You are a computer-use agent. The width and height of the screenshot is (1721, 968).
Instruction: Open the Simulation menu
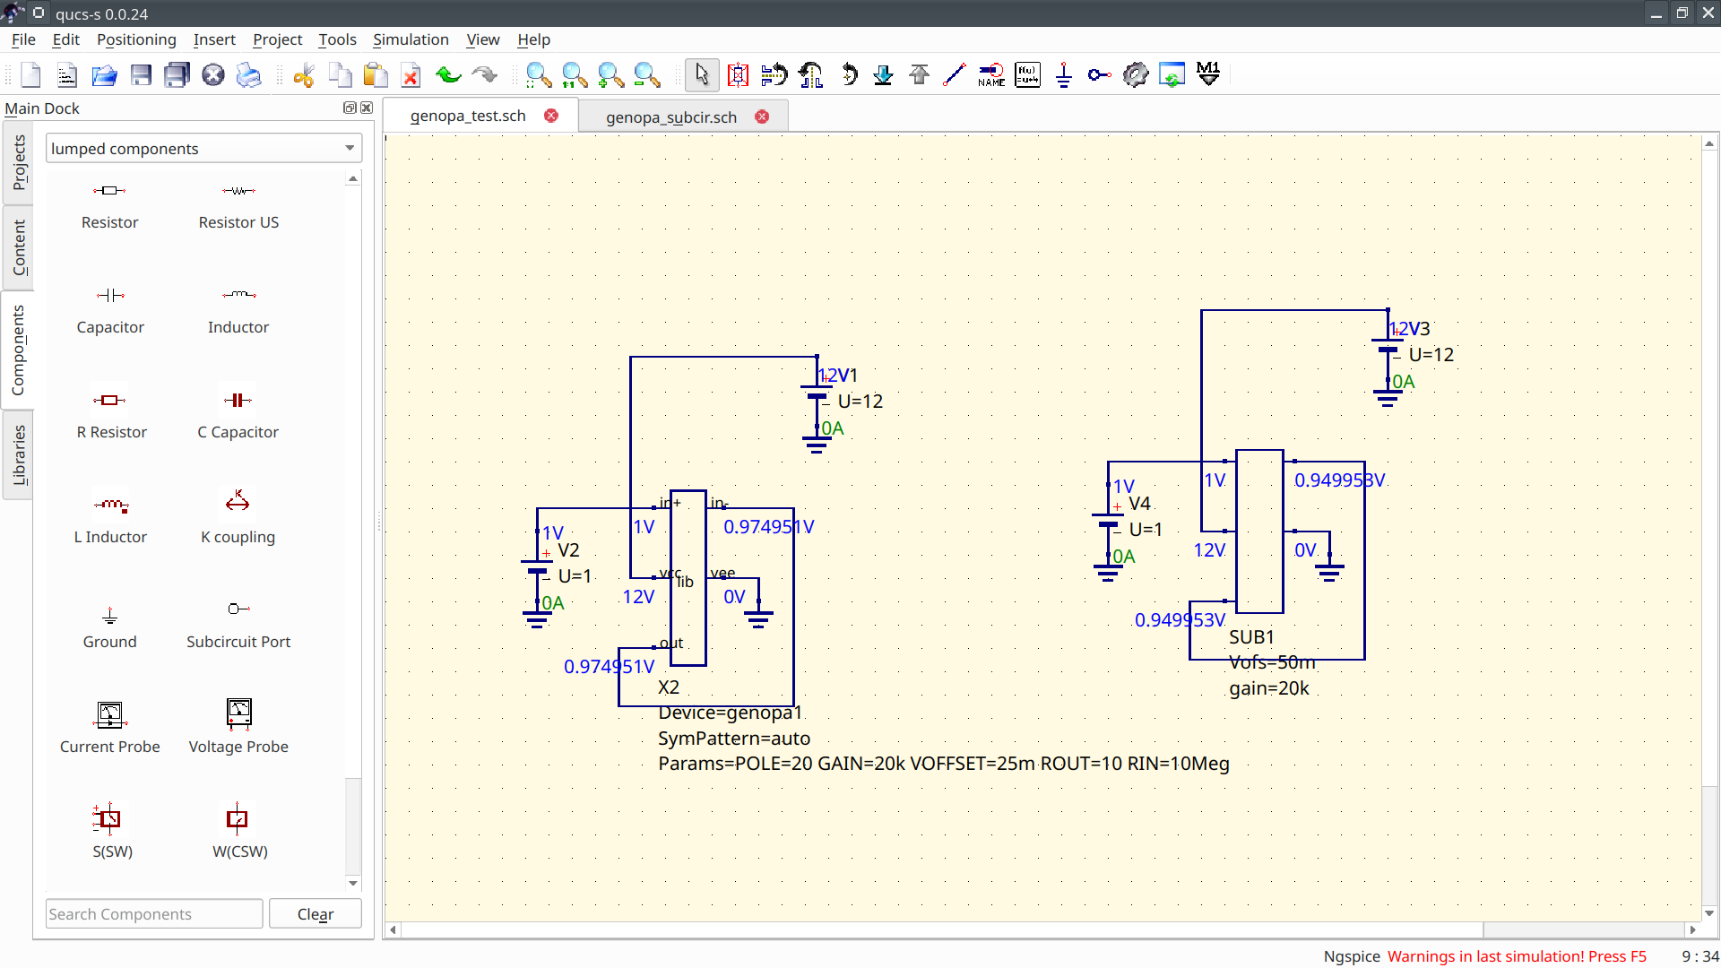click(x=411, y=39)
